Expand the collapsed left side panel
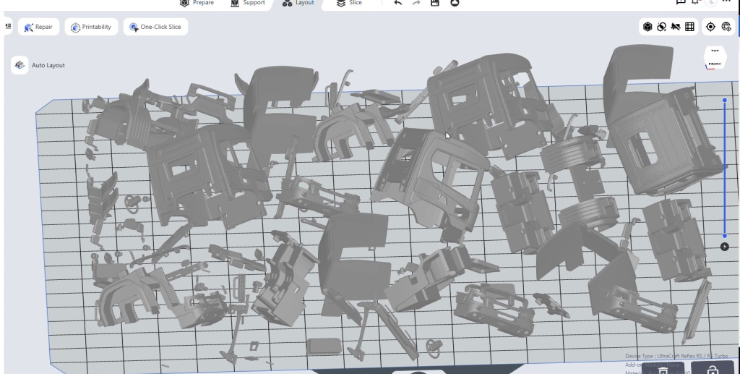 (x=7, y=27)
